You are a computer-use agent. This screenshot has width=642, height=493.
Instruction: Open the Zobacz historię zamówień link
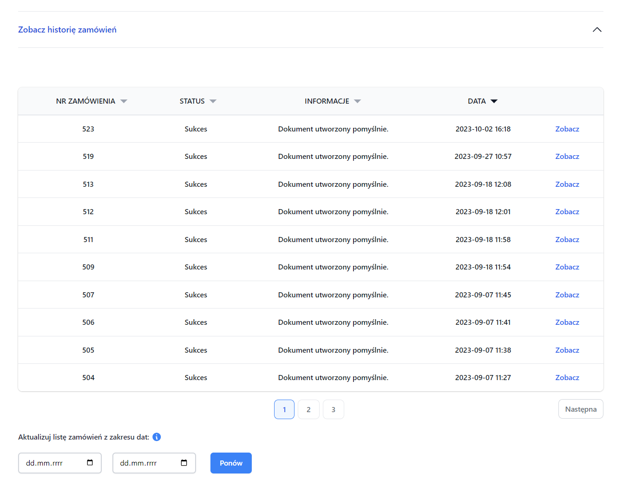67,30
